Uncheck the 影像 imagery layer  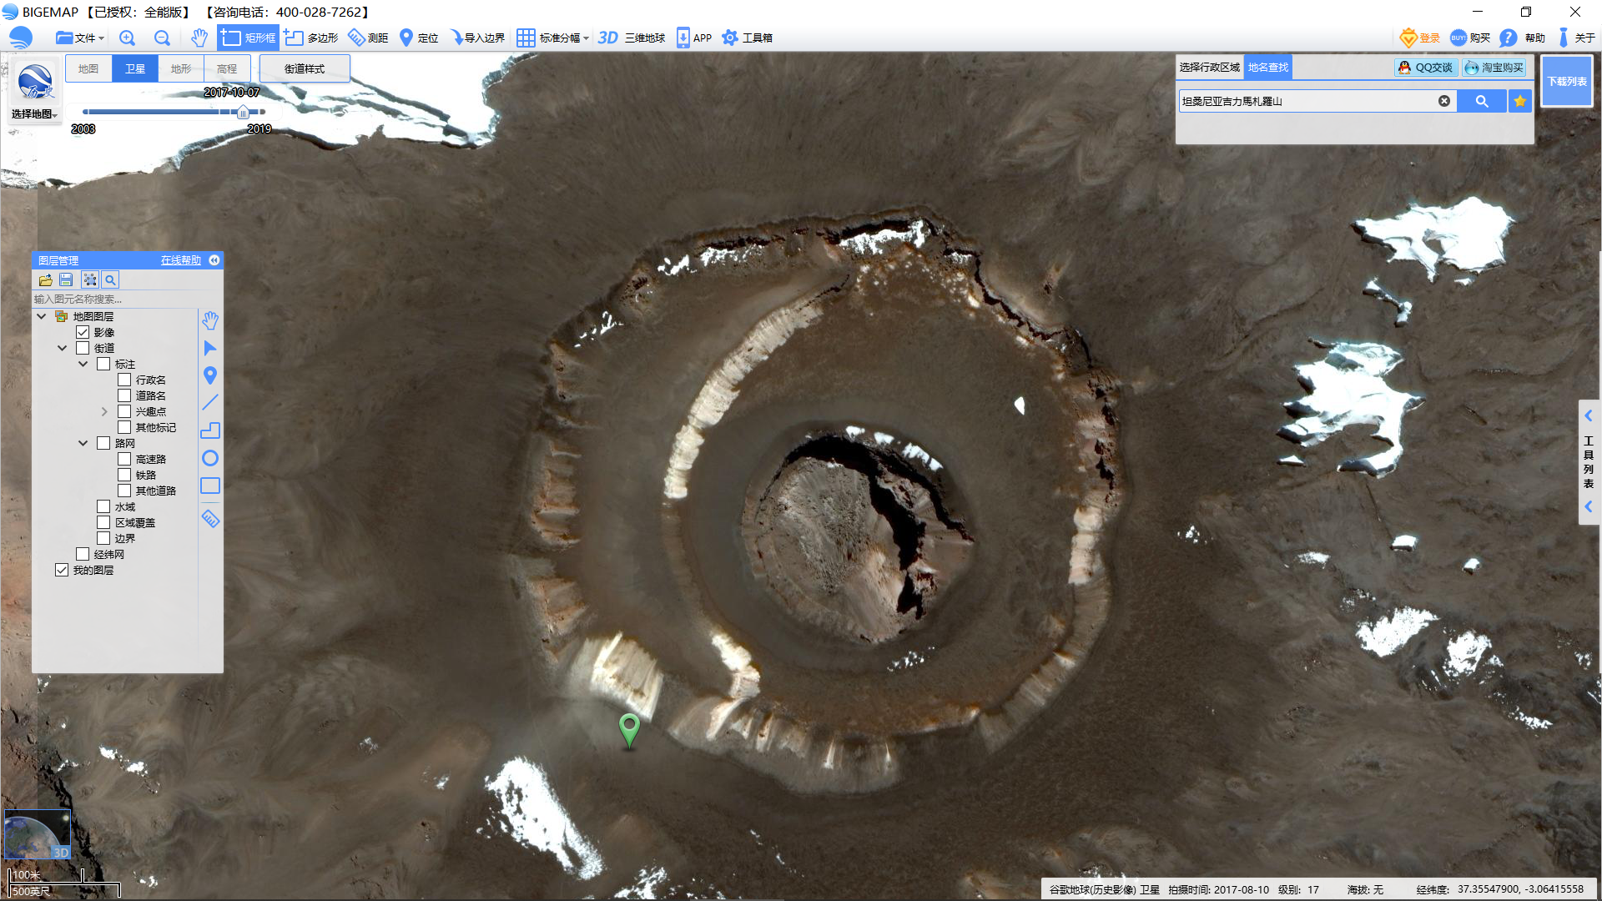[83, 332]
